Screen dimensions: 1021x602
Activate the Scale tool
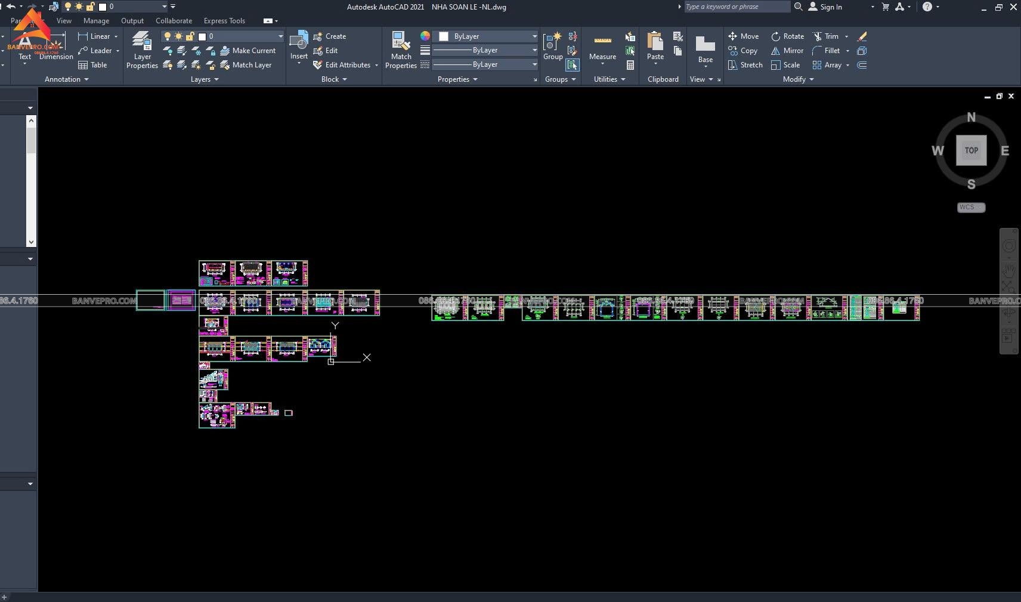click(785, 65)
